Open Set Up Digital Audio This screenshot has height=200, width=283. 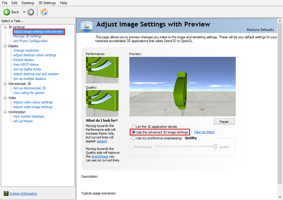tap(27, 69)
